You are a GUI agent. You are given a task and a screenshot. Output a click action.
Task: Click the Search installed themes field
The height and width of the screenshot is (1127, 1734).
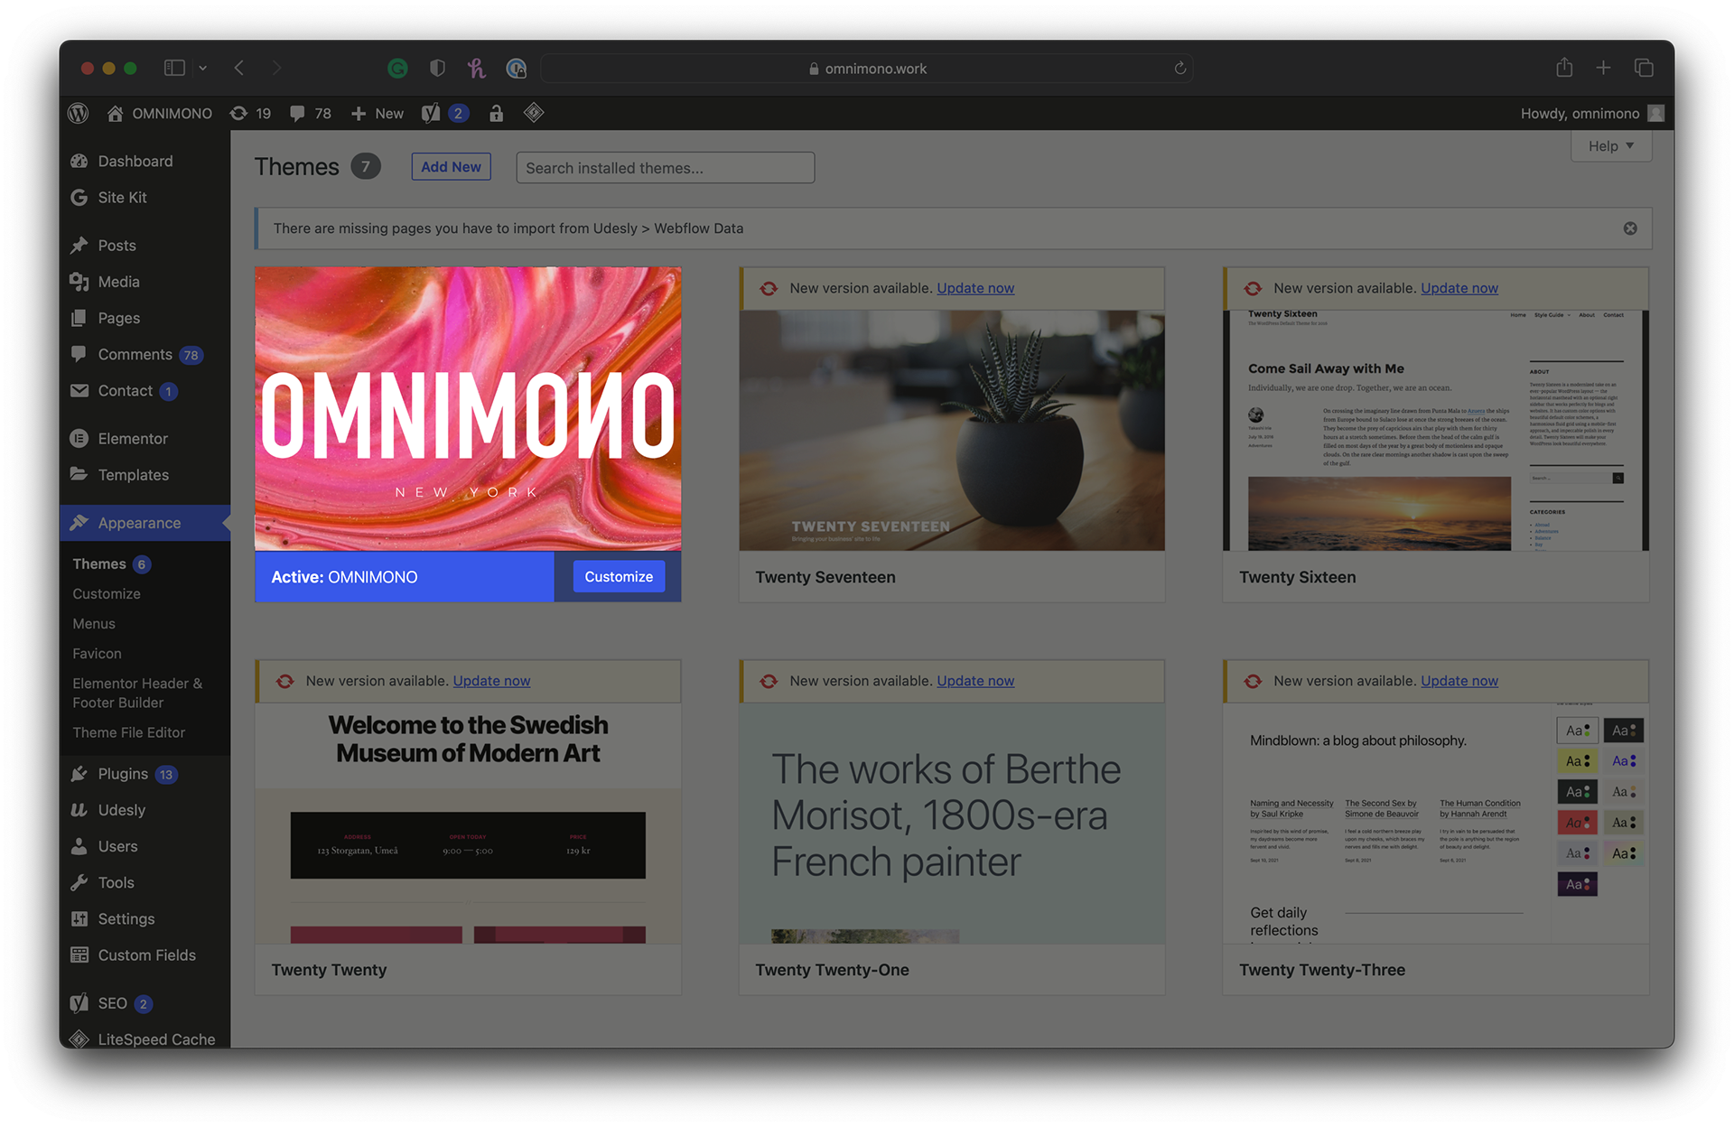coord(665,168)
